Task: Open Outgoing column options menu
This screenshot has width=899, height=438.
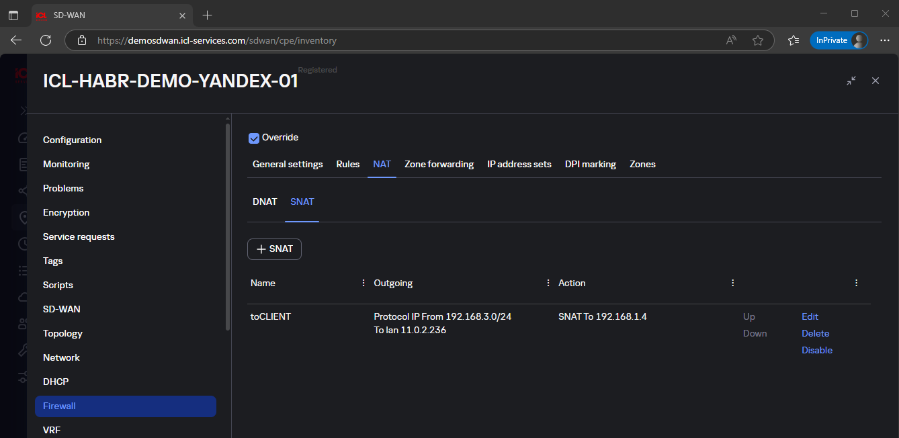Action: coord(548,283)
